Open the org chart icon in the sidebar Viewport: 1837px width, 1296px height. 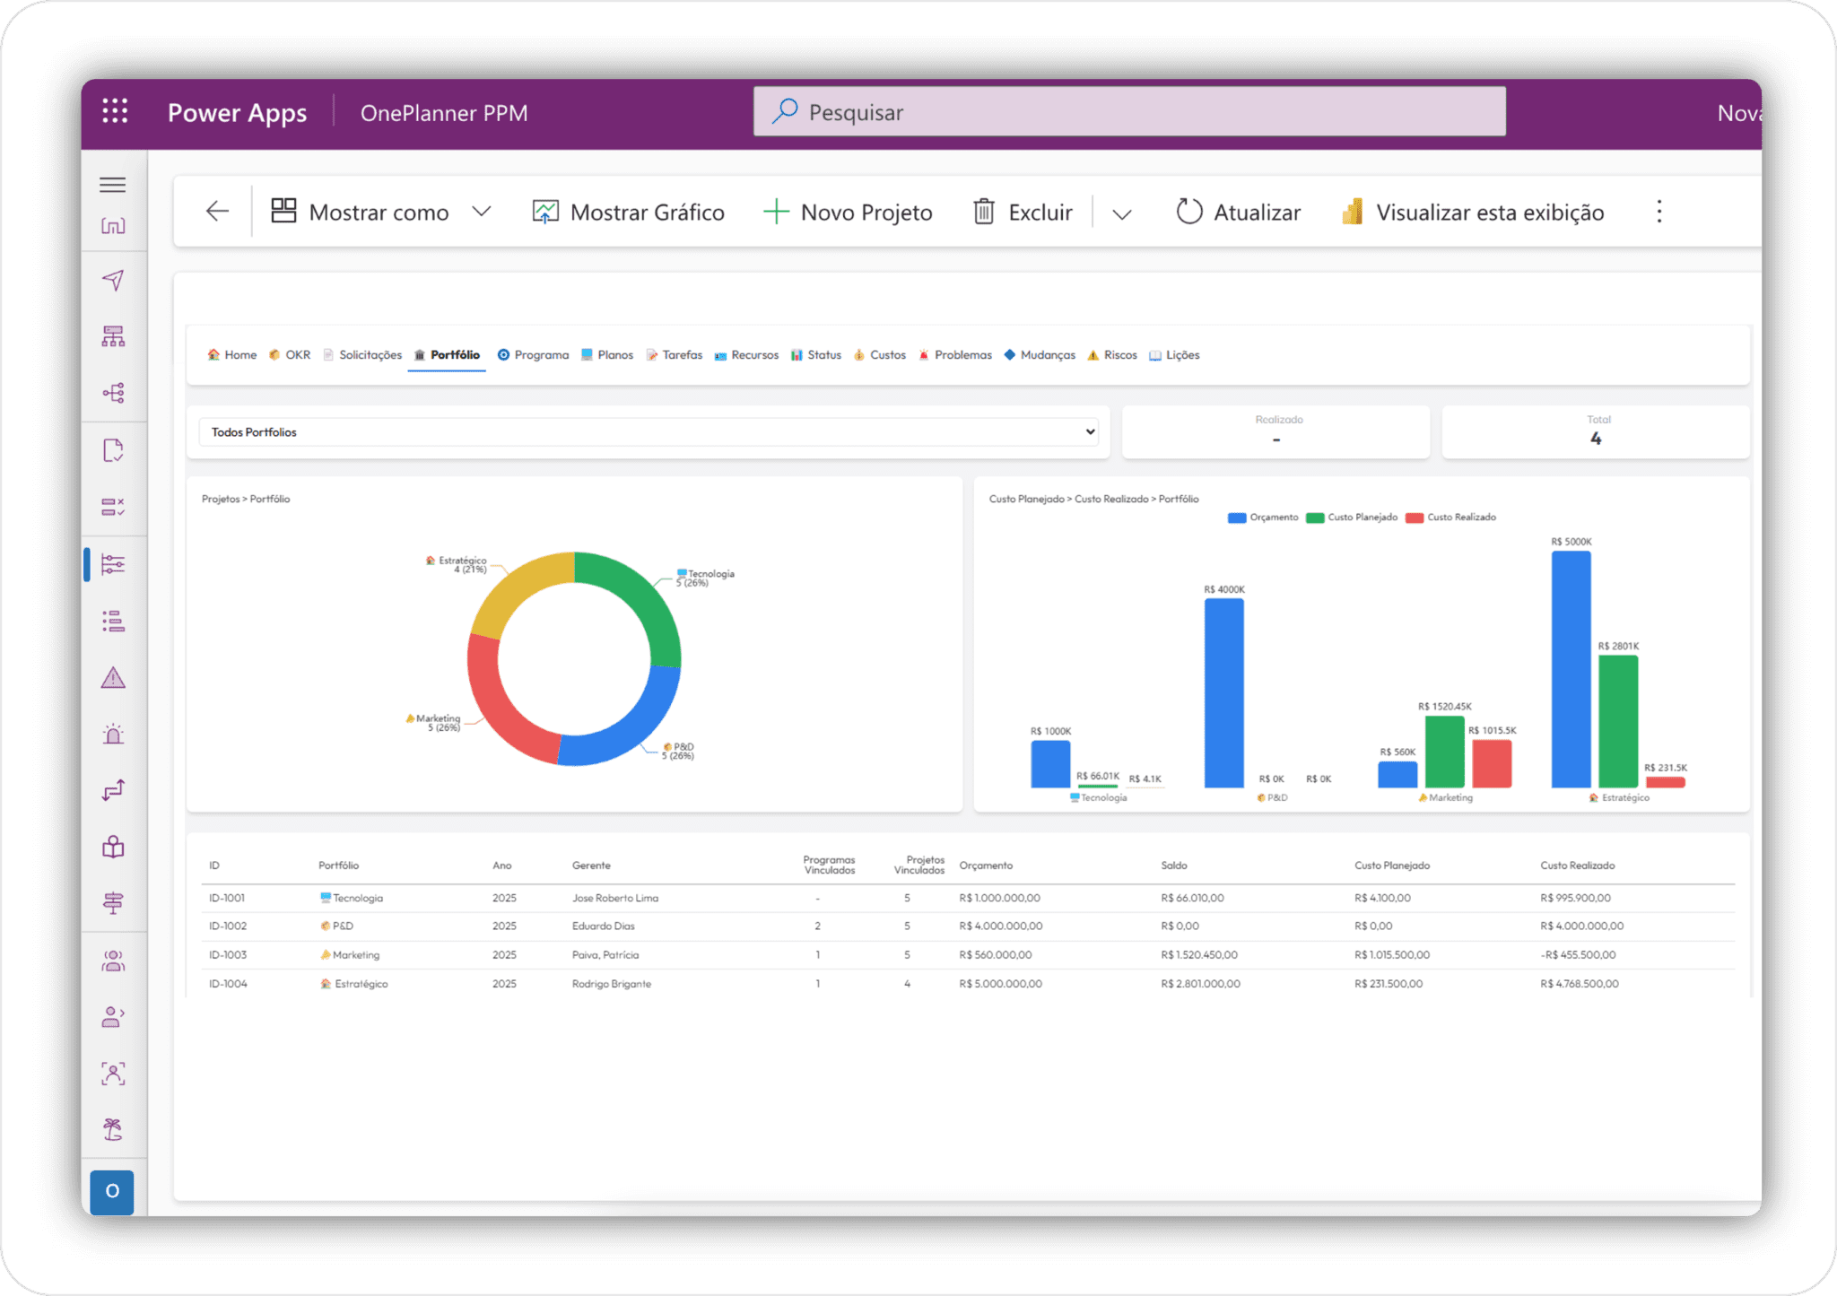click(x=113, y=336)
